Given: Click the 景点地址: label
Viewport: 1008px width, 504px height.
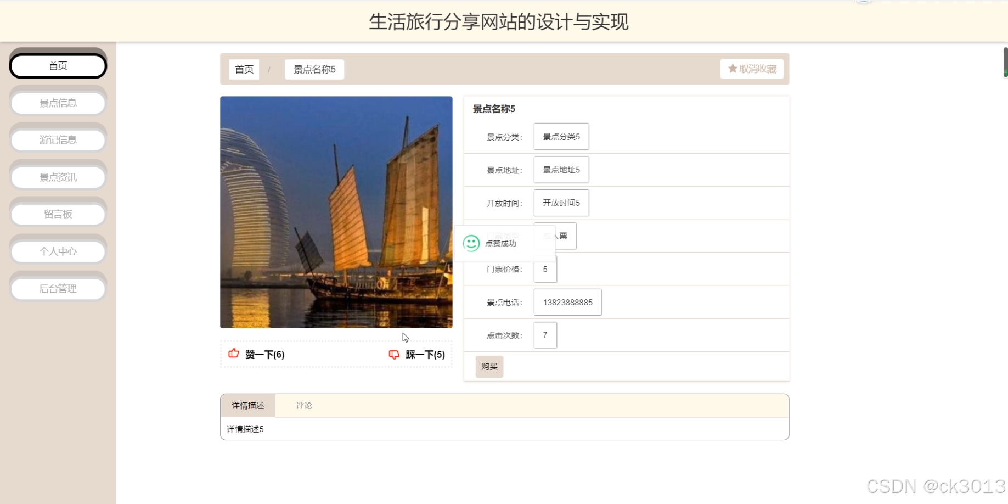Looking at the screenshot, I should coord(504,170).
